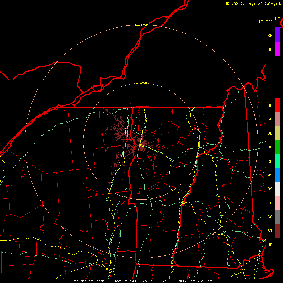Click the ND legend label
This screenshot has height=283, width=283.
click(270, 245)
